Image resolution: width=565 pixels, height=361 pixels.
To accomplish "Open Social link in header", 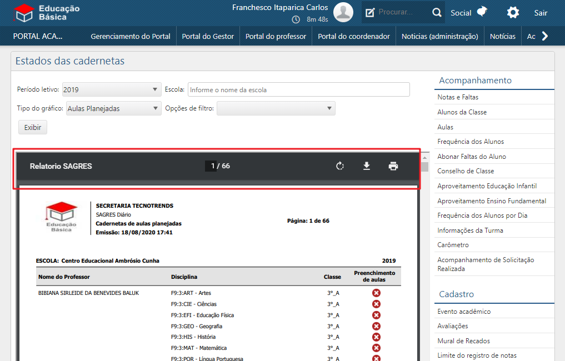I will point(461,13).
